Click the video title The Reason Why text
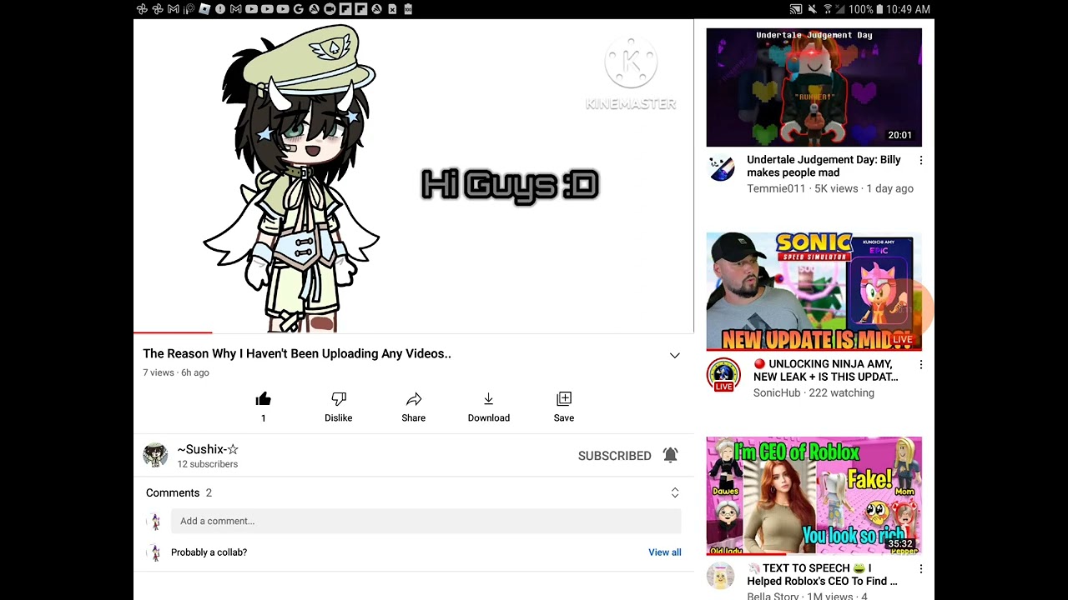 (297, 353)
